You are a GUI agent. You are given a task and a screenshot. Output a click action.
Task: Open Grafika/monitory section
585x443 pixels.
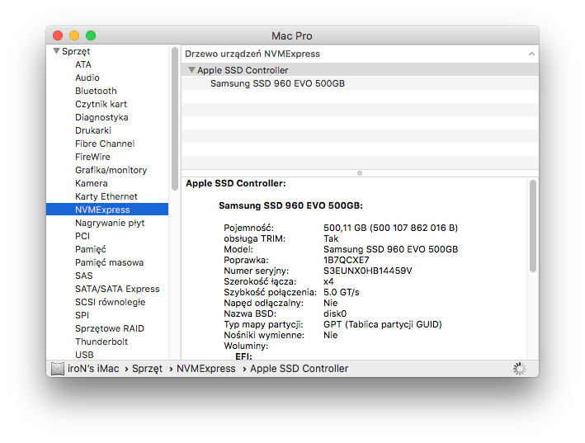click(111, 170)
